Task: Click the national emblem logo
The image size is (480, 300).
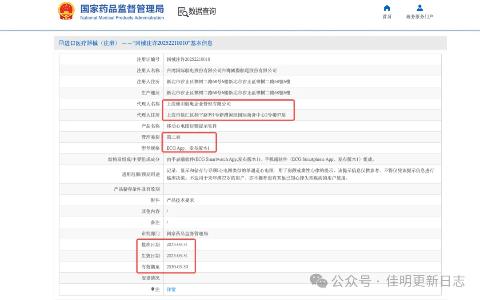Action: 66,11
